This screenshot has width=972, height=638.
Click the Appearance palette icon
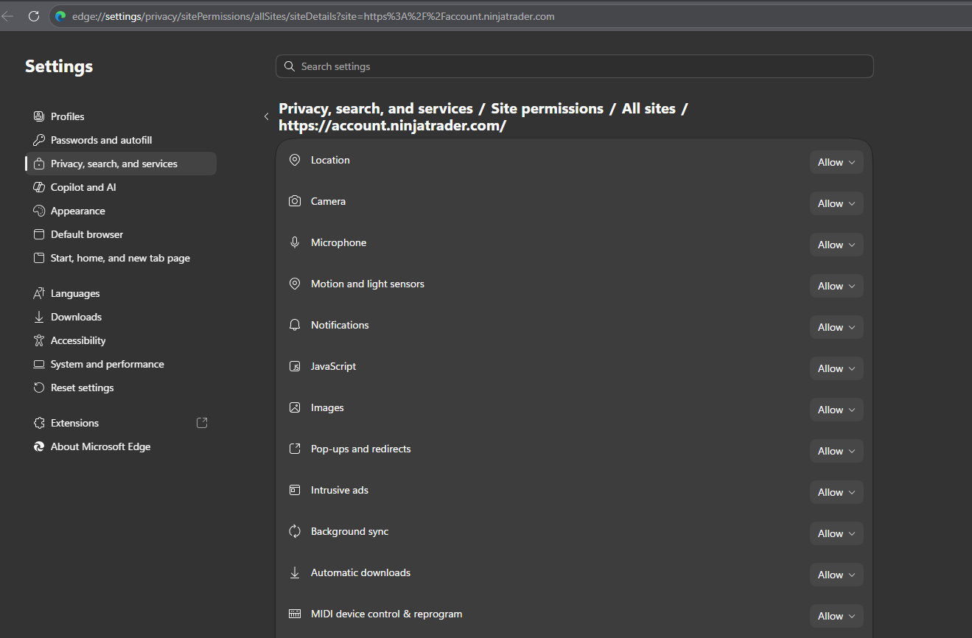pyautogui.click(x=39, y=211)
